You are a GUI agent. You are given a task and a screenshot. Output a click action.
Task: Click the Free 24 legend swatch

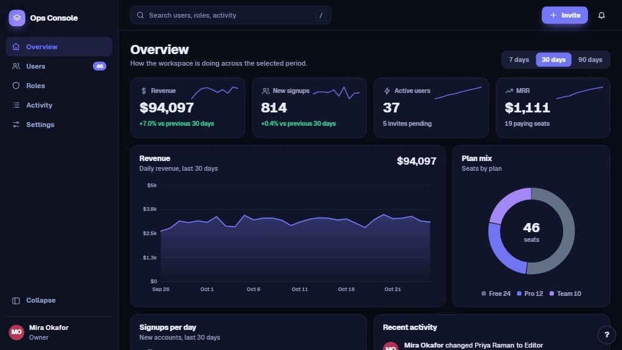(x=484, y=293)
